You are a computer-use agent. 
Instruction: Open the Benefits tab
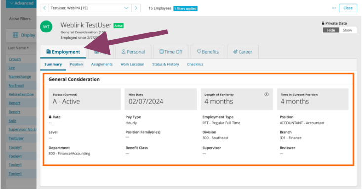click(207, 52)
